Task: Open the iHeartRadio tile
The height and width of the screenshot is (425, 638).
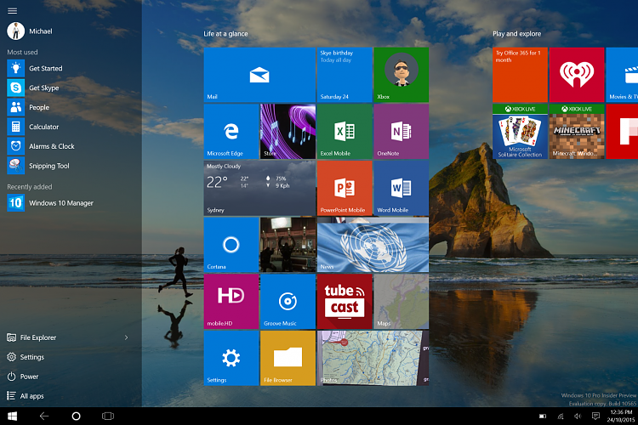Action: point(577,75)
